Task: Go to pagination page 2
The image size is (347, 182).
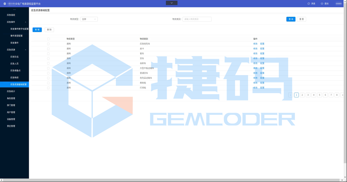Action: (x=302, y=95)
